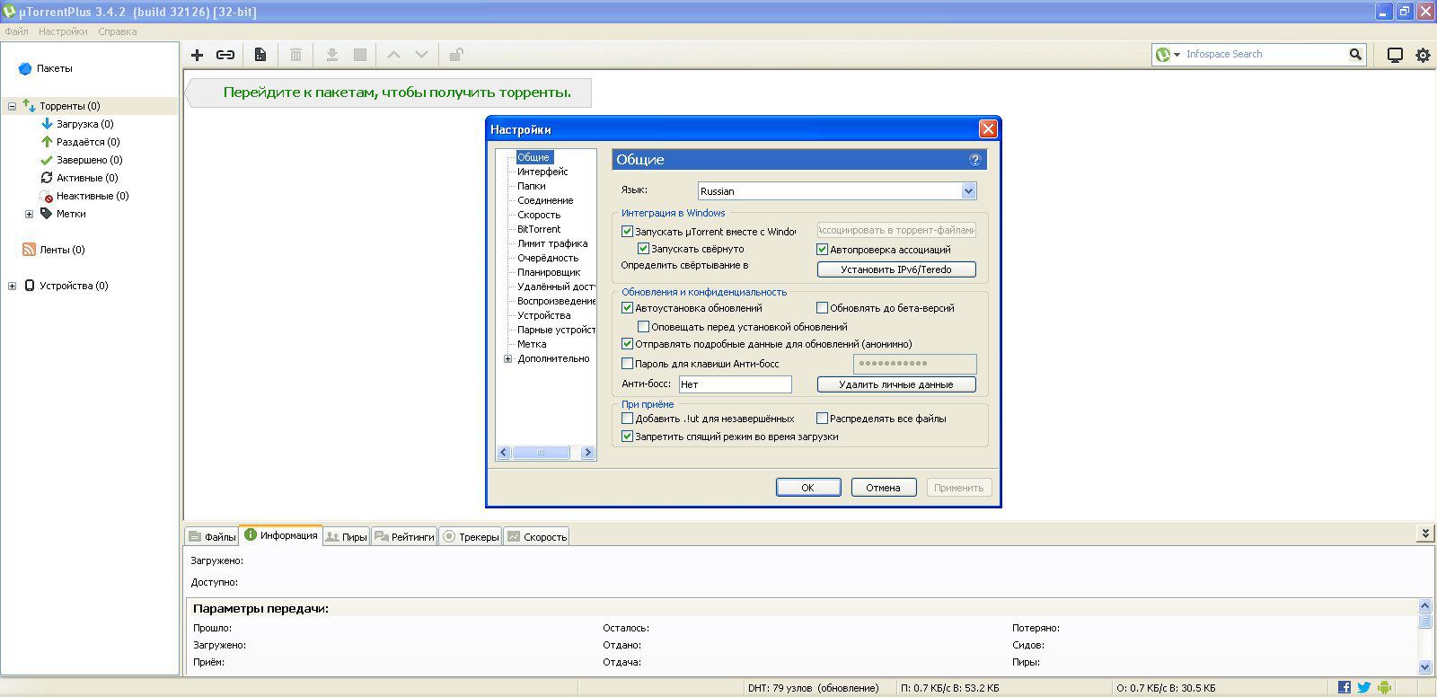
Task: Enable Оповещать перед установкой обновлений checkbox
Action: (643, 327)
